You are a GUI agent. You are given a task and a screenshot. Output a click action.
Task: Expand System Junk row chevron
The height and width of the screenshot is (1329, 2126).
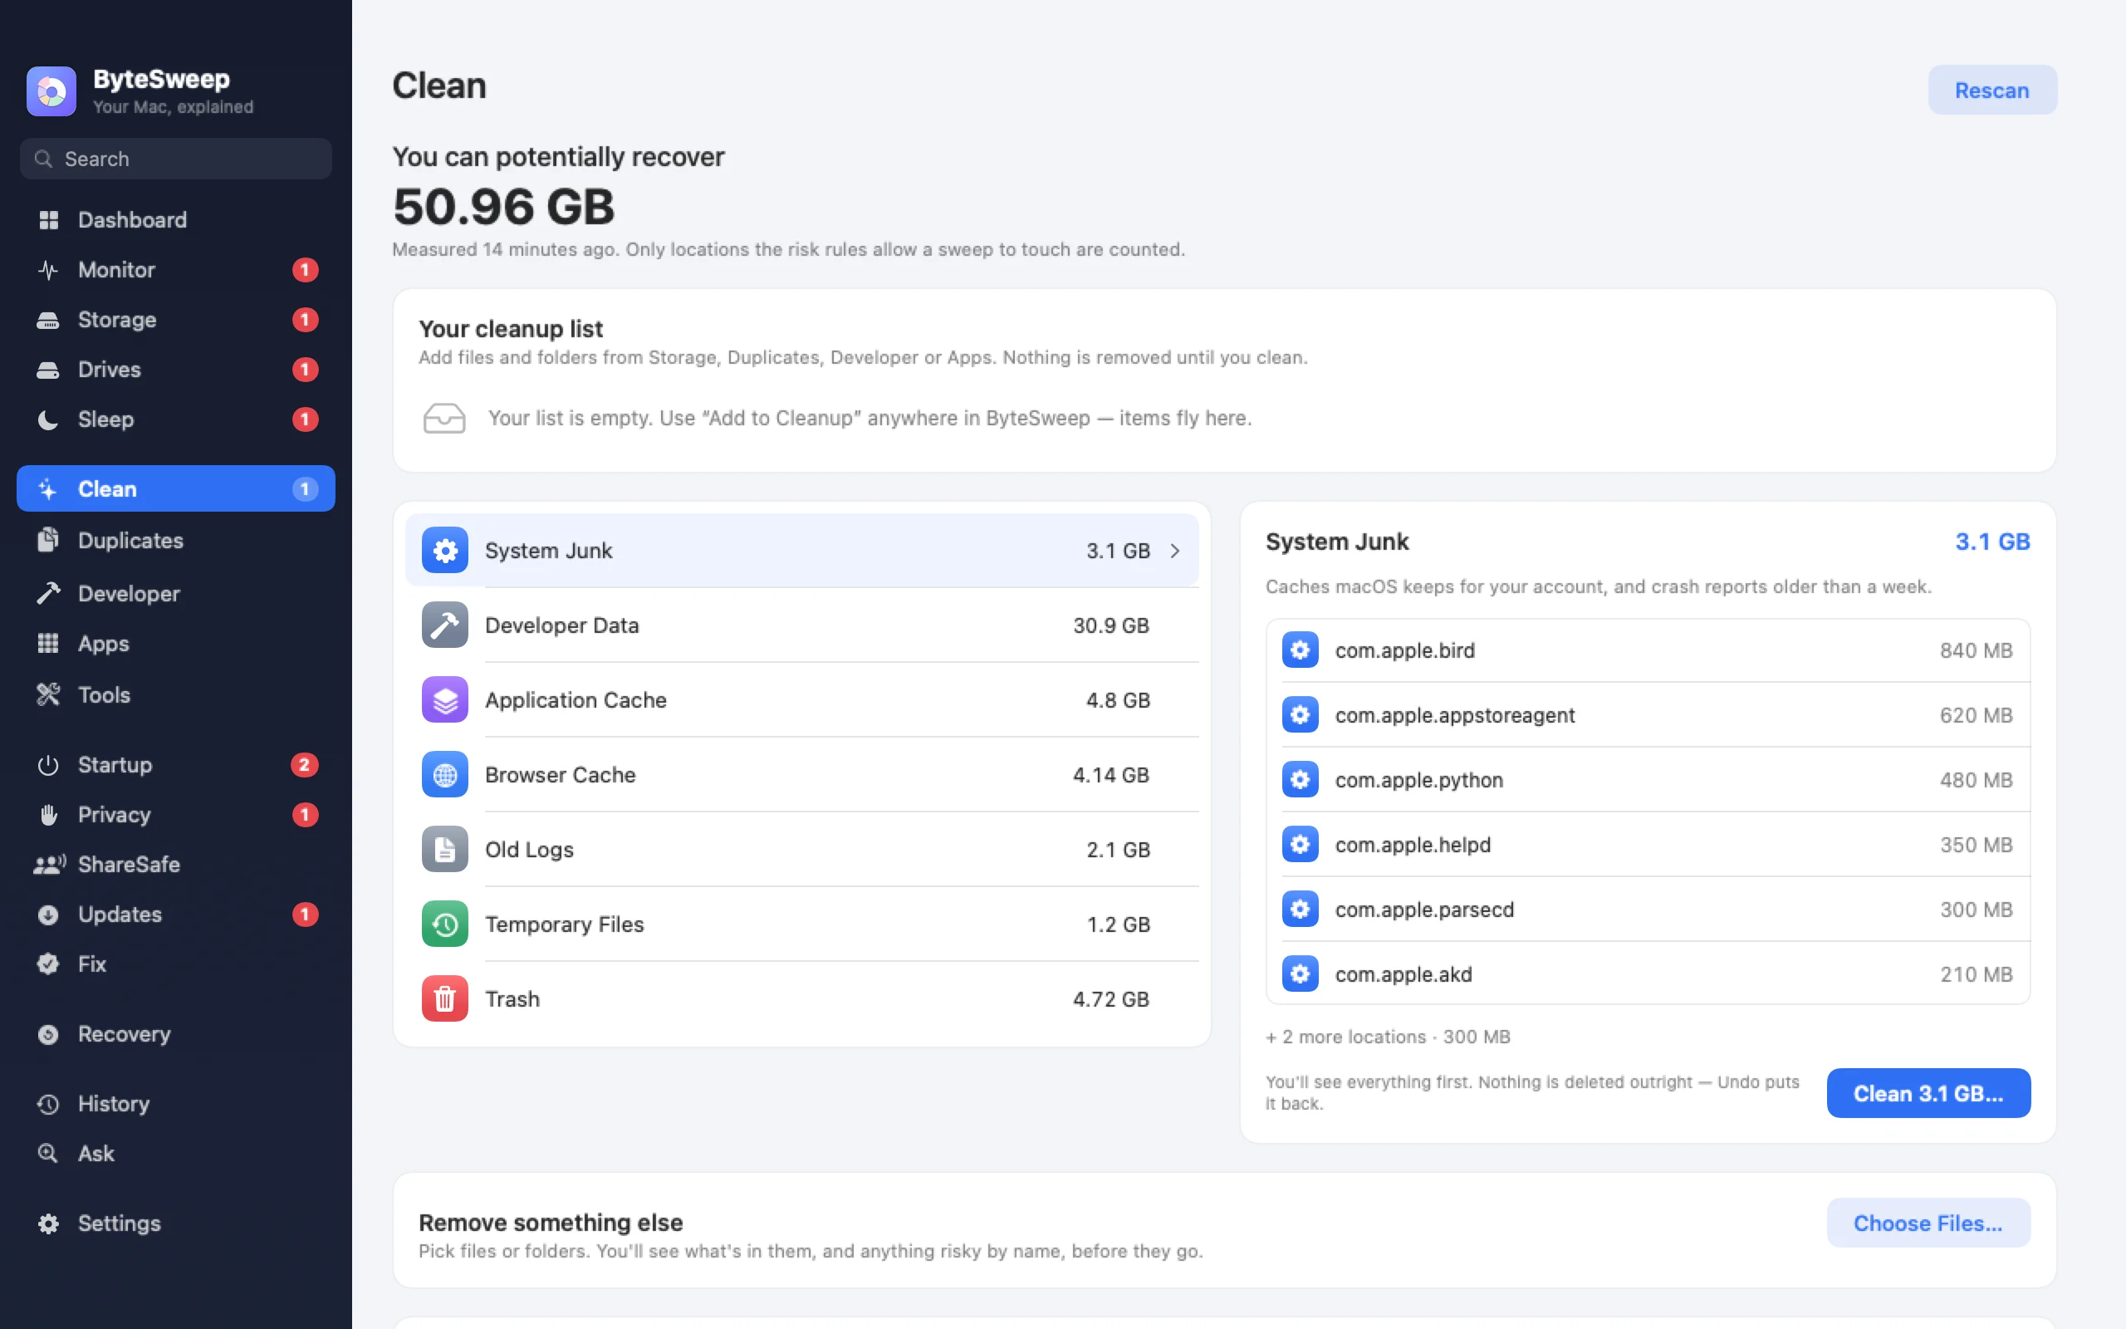click(x=1175, y=551)
